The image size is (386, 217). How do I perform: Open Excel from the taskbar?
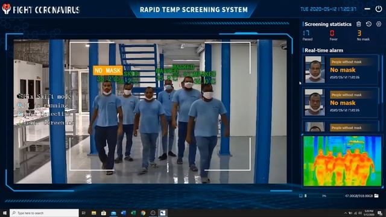(x=133, y=213)
